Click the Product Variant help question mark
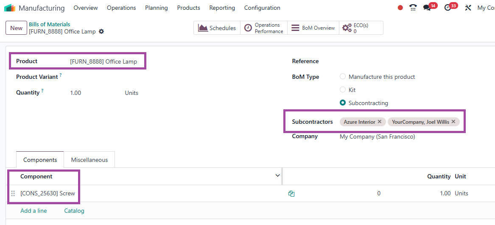 coord(61,75)
